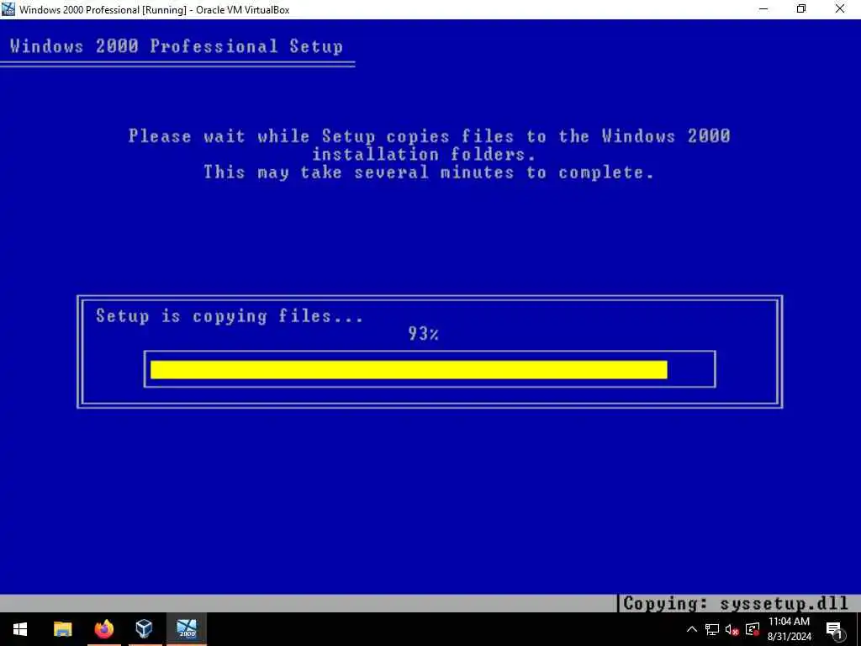Screen dimensions: 861x646
Task: Minimize the VirtualBox window
Action: click(763, 9)
